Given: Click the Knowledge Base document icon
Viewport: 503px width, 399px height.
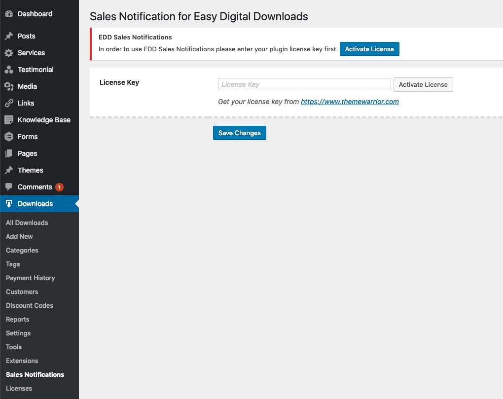Looking at the screenshot, I should click(9, 120).
